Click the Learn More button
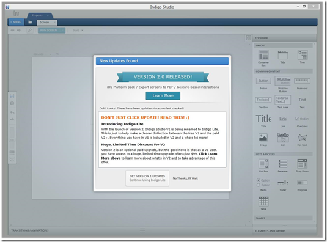 163,95
